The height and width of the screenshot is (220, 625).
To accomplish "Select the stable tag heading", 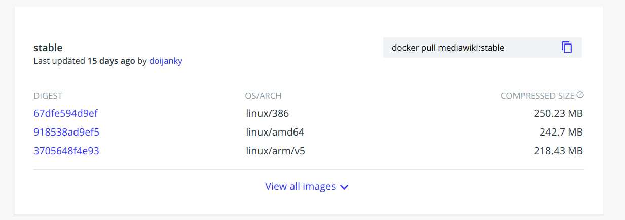I will (x=48, y=48).
